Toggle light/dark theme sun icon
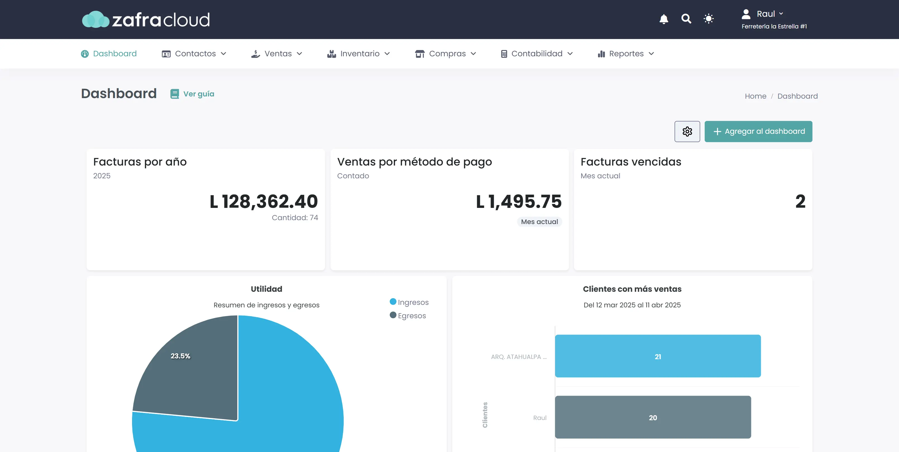899x452 pixels. tap(709, 18)
